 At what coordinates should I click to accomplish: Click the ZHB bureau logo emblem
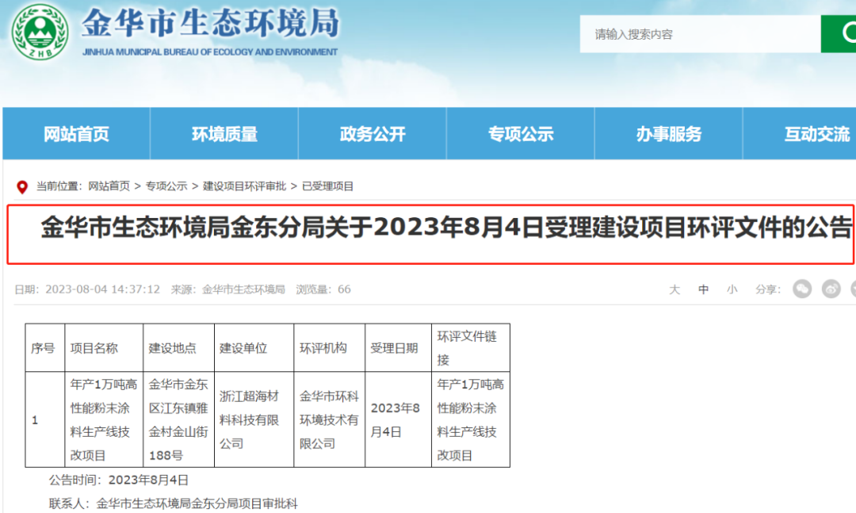coord(39,33)
